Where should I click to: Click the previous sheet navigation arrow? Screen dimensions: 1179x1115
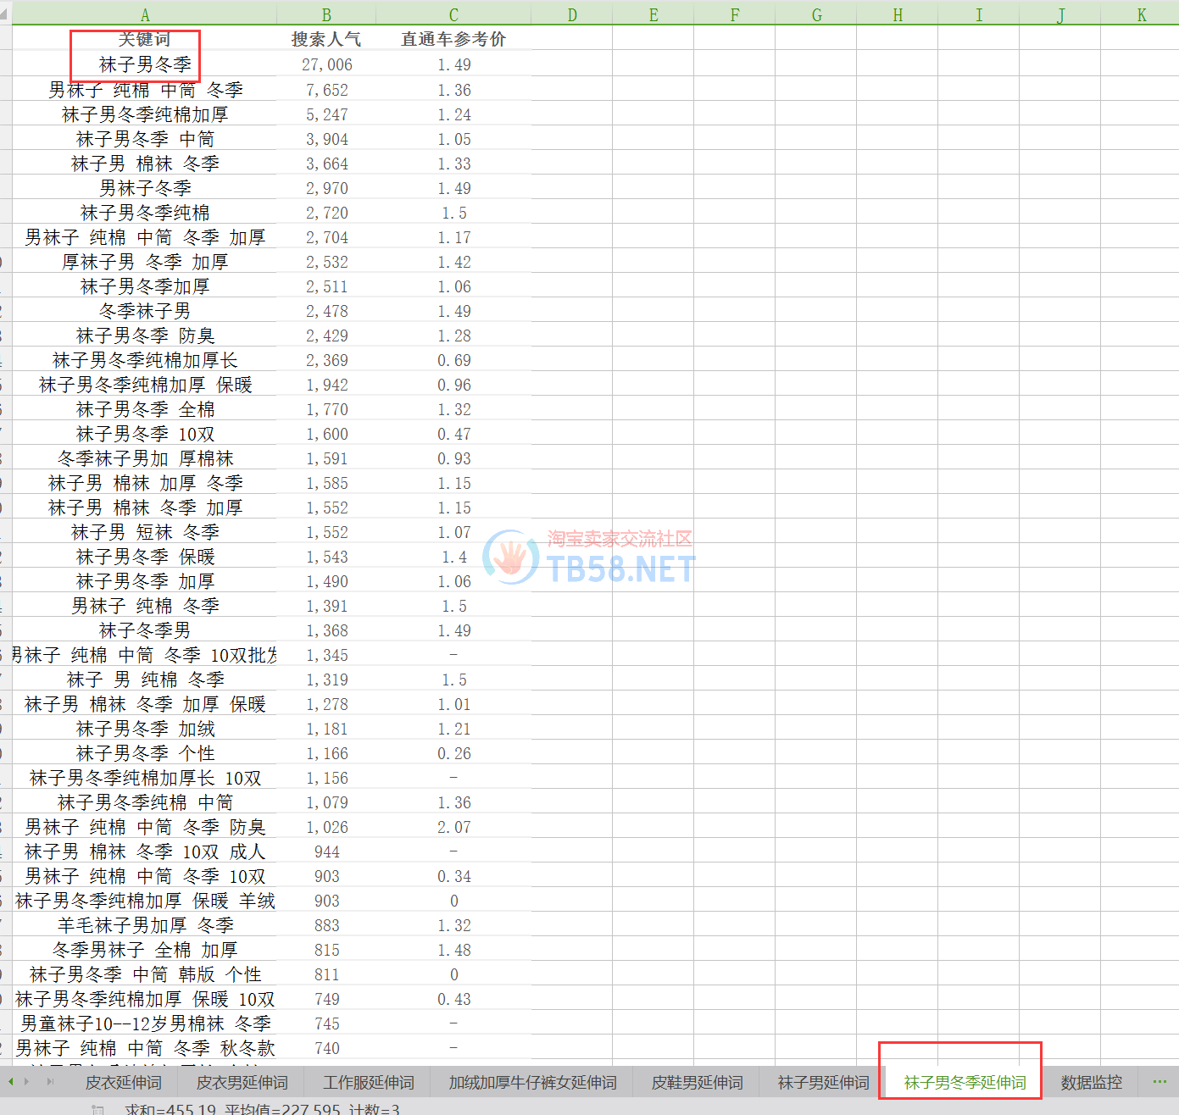(10, 1082)
